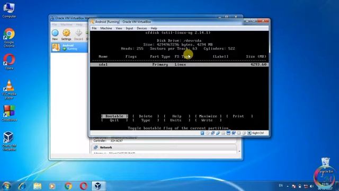Open the File menu of Android VM window
Viewport: 339px width, 191px height.
click(x=94, y=28)
